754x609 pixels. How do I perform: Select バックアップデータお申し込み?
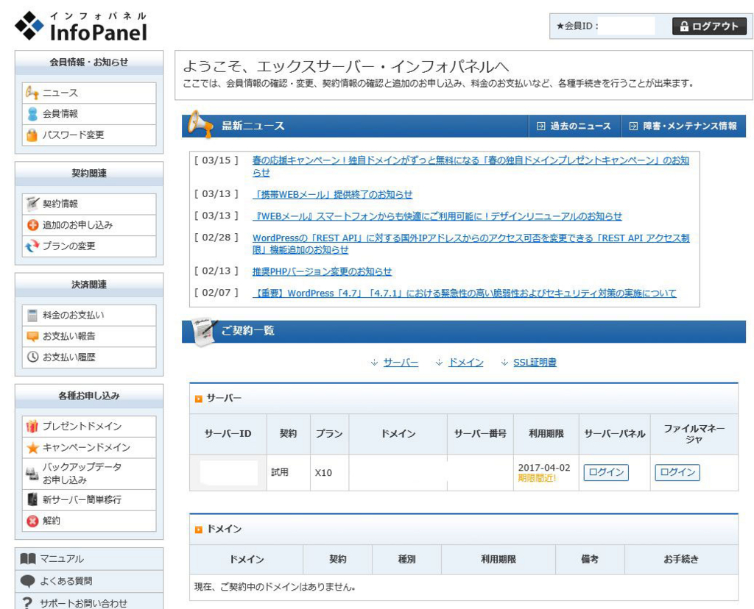tap(89, 474)
